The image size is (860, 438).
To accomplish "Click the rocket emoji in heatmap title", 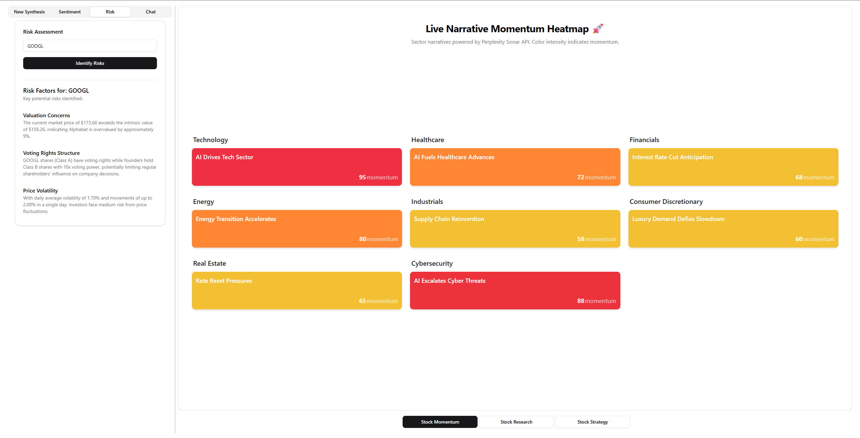I will click(598, 29).
